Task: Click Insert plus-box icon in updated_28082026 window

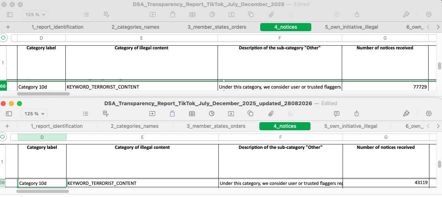Action: pos(152,114)
